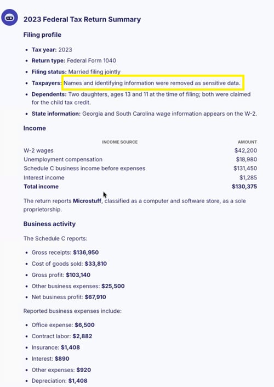Select the Filing profile heading
The height and width of the screenshot is (387, 274).
coord(42,35)
